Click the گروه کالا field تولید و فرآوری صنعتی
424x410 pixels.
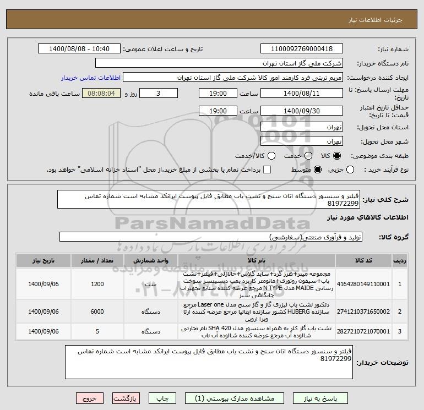[211, 237]
